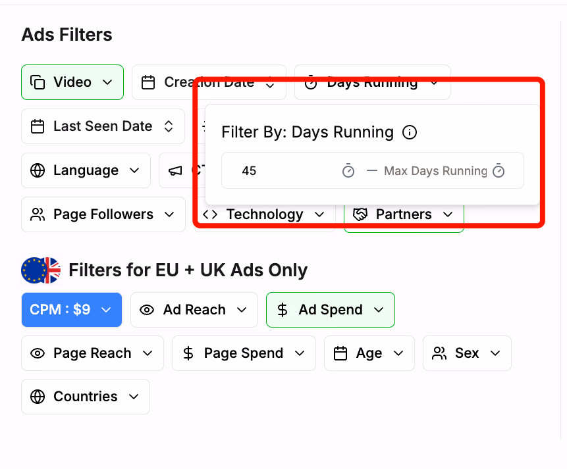The width and height of the screenshot is (567, 469).
Task: Click the globe icon on Language filter
Action: (38, 170)
